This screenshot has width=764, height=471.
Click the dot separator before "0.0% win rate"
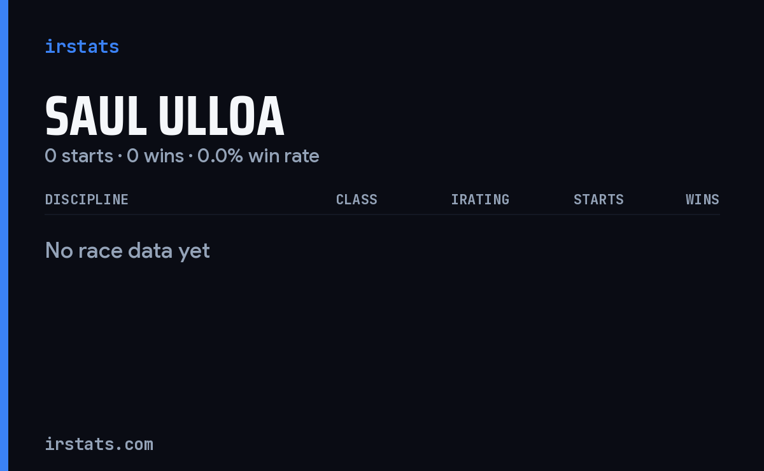(x=190, y=156)
